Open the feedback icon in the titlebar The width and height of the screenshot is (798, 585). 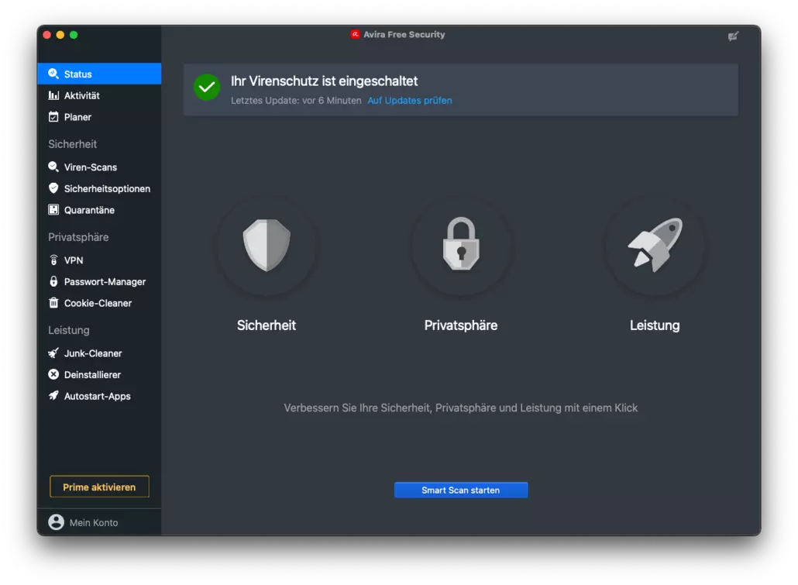[733, 36]
